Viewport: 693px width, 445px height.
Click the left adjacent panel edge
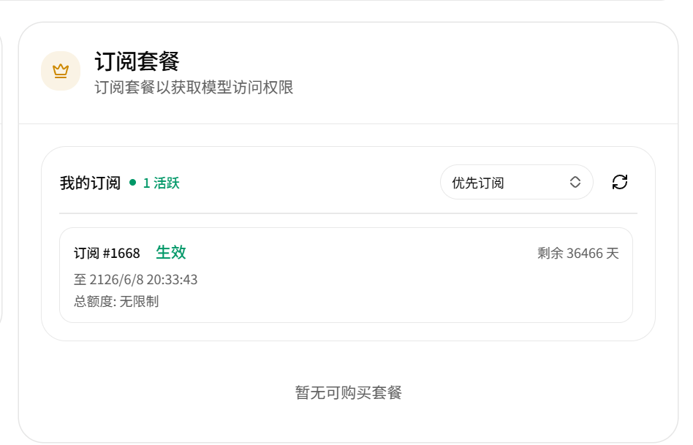pos(1,177)
